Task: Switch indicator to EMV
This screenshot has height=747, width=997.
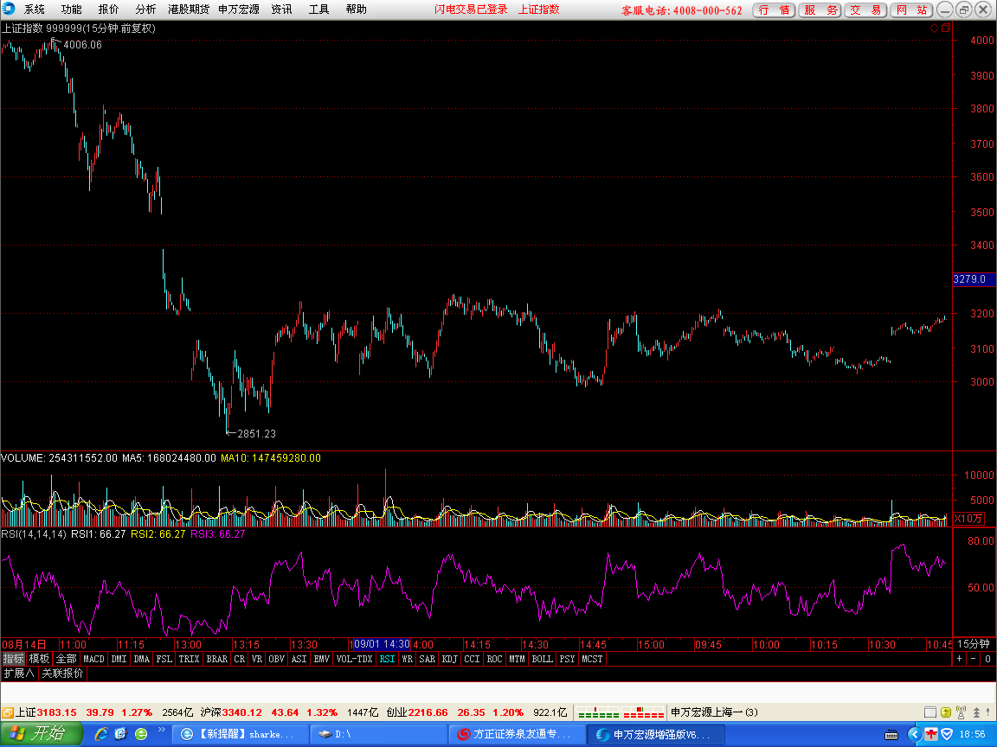Action: click(x=322, y=659)
